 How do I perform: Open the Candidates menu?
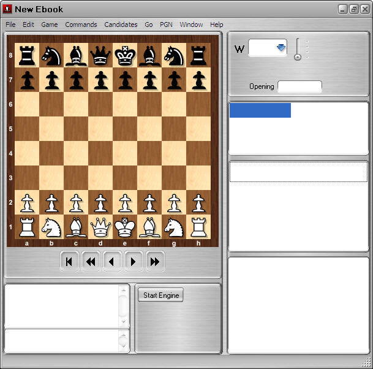coord(121,25)
